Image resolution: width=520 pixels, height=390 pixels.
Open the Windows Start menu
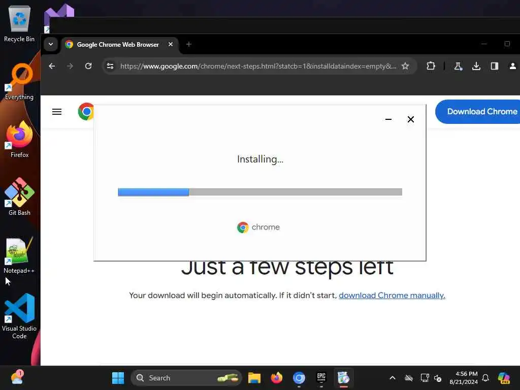[x=118, y=378]
